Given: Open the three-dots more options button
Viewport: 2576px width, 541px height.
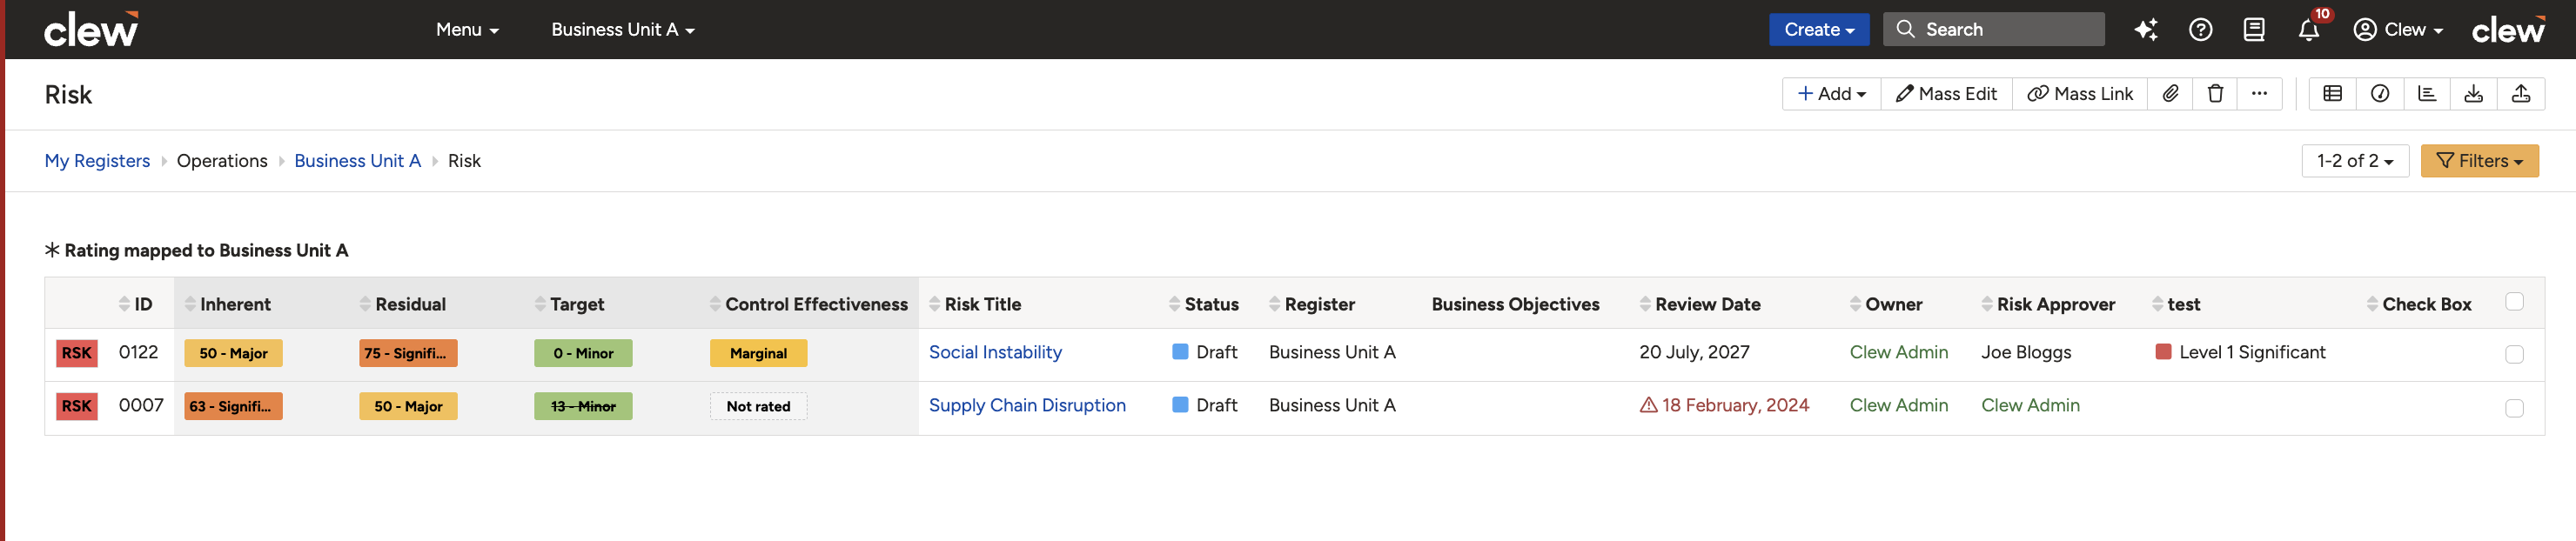Looking at the screenshot, I should tap(2259, 94).
